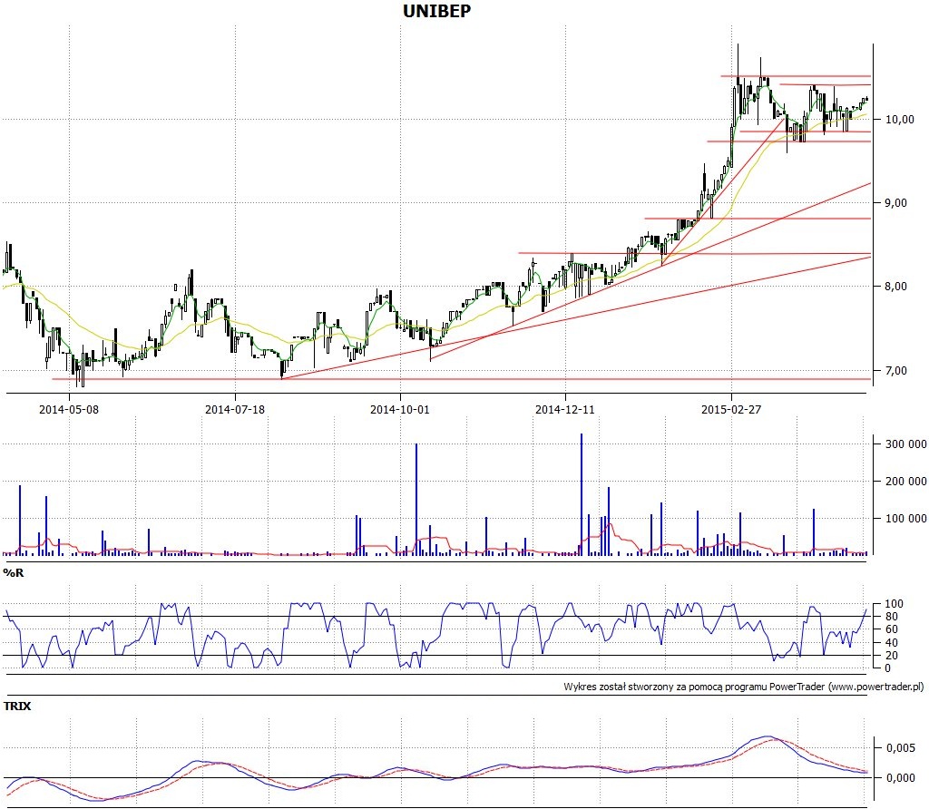
Task: Select the 2014-10-01 date label
Action: [x=400, y=409]
